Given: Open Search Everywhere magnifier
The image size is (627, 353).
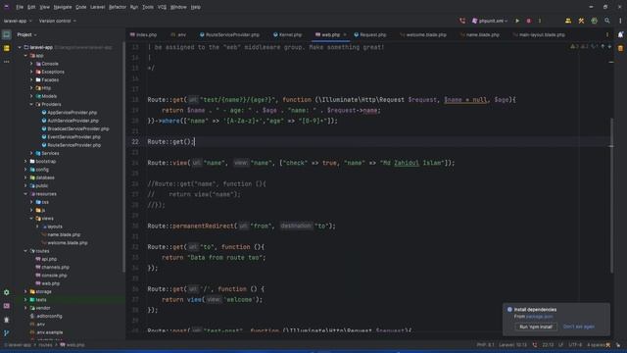Looking at the screenshot, I should [607, 21].
